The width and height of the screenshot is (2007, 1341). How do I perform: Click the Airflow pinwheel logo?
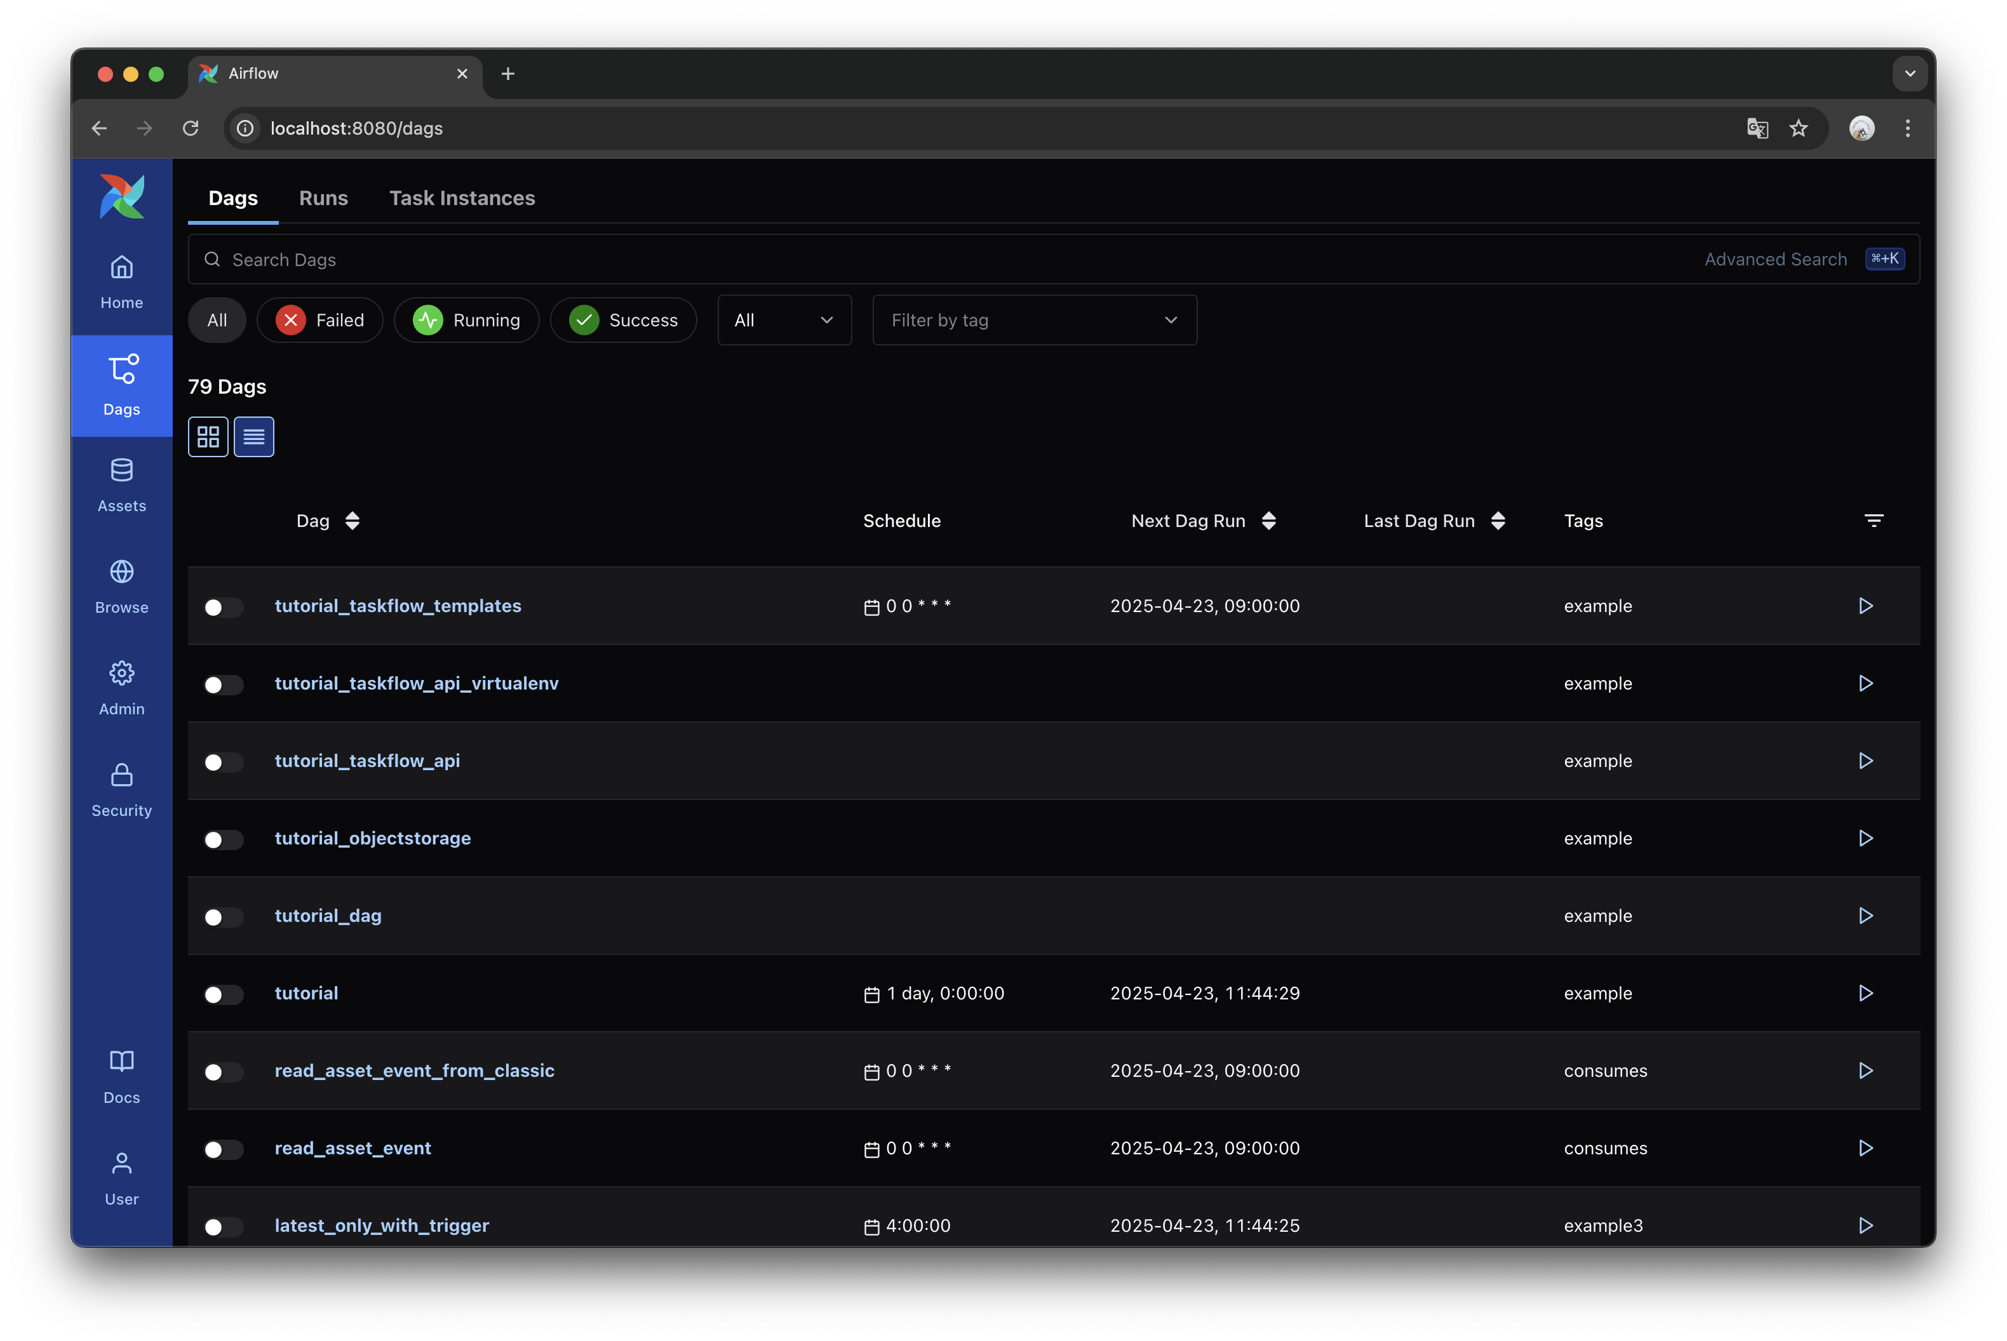[x=121, y=197]
